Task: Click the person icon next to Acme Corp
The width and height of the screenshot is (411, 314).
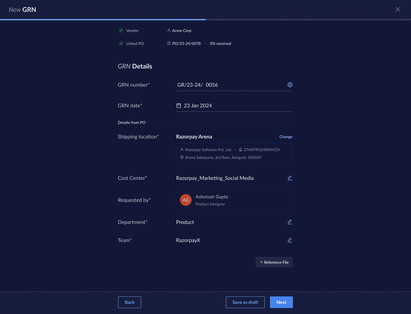Action: click(x=169, y=30)
